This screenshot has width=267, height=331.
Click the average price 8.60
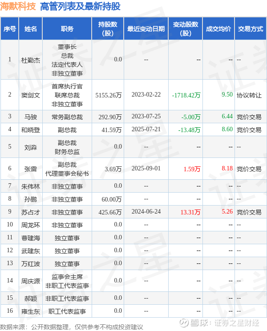click(227, 129)
